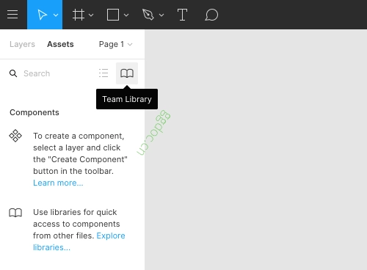Select the Text tool
This screenshot has width=367, height=270.
pyautogui.click(x=182, y=15)
